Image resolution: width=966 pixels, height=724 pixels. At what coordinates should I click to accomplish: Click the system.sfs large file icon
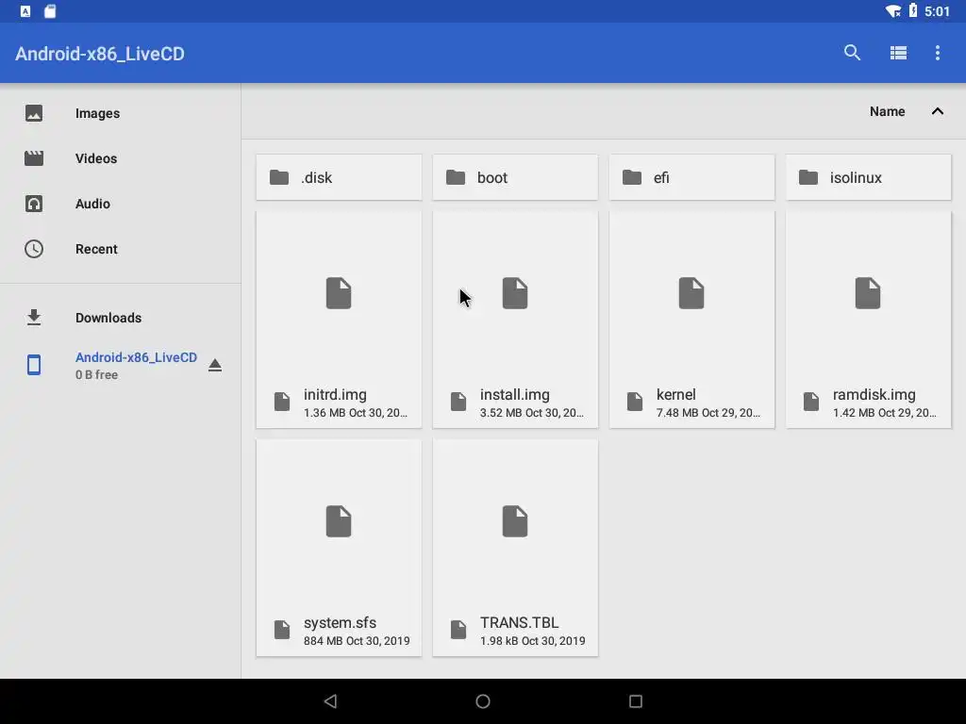339,521
